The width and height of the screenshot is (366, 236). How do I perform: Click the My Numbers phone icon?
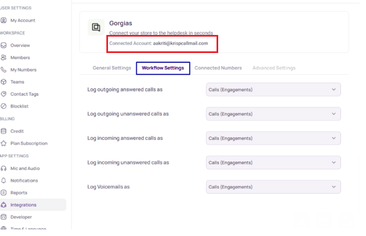tap(3, 69)
